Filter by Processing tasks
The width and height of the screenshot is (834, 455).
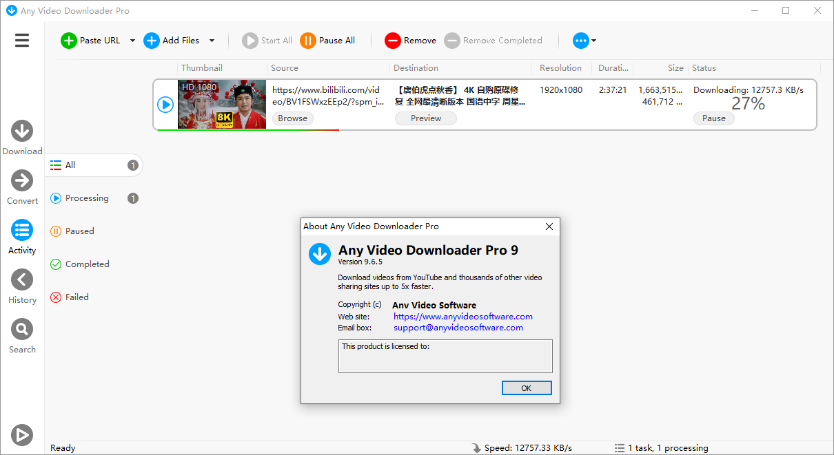click(87, 198)
